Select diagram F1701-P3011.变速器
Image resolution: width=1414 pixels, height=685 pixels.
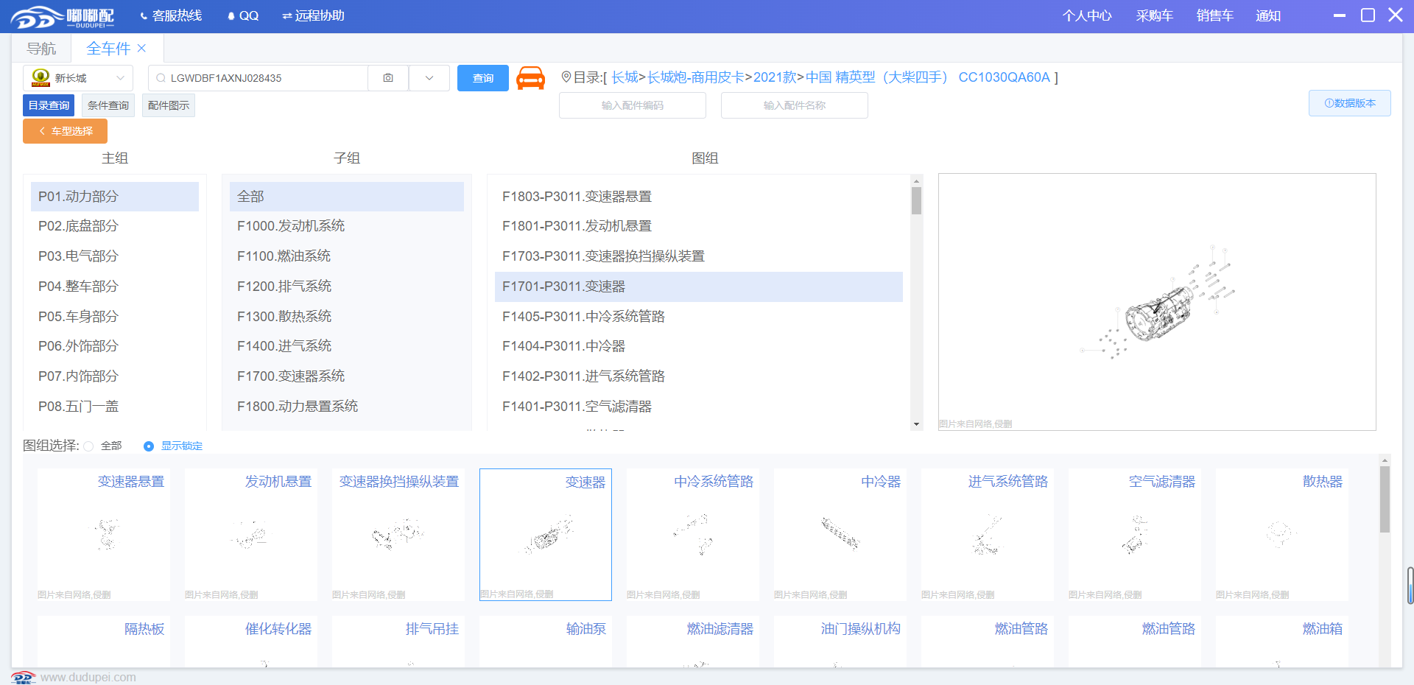click(x=699, y=287)
